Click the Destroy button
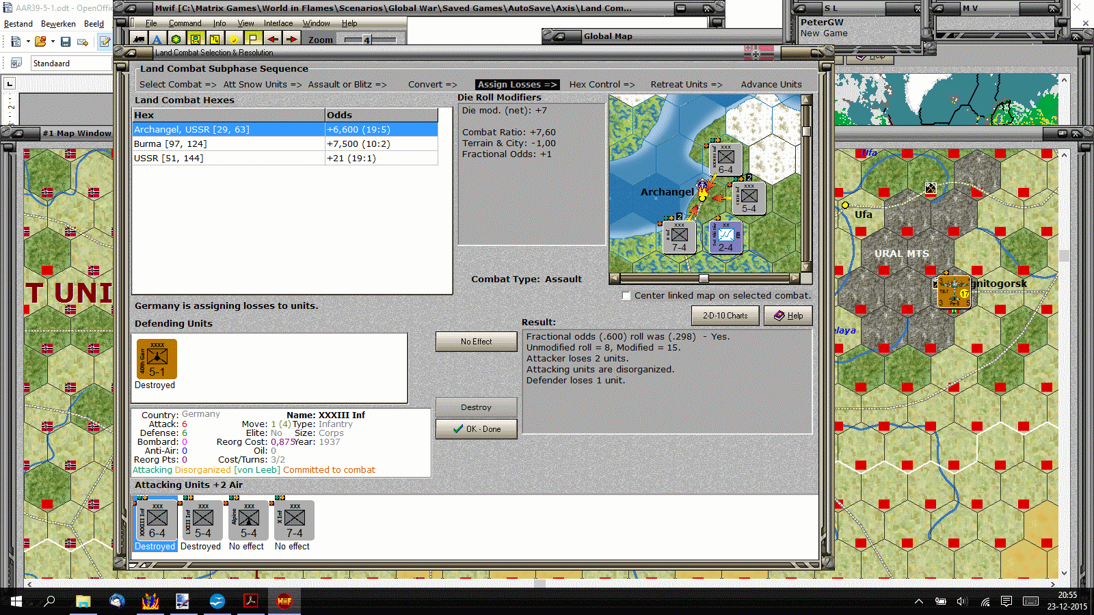1094x615 pixels. pyautogui.click(x=476, y=407)
